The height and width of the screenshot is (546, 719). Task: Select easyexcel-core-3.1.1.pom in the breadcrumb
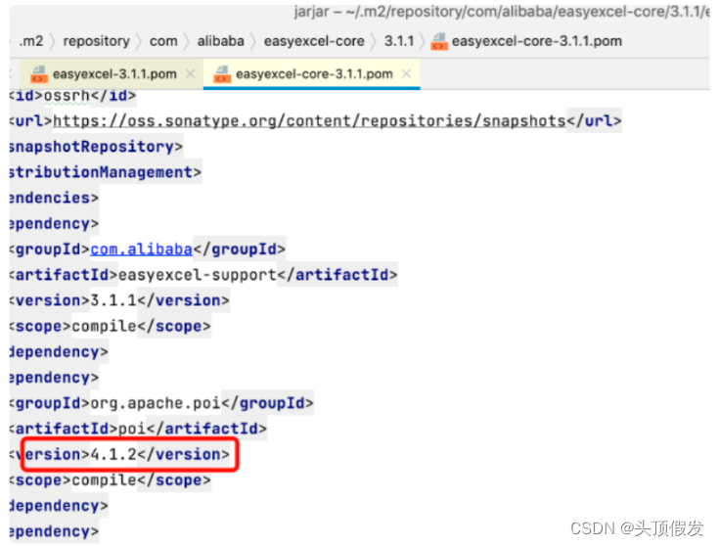(537, 41)
